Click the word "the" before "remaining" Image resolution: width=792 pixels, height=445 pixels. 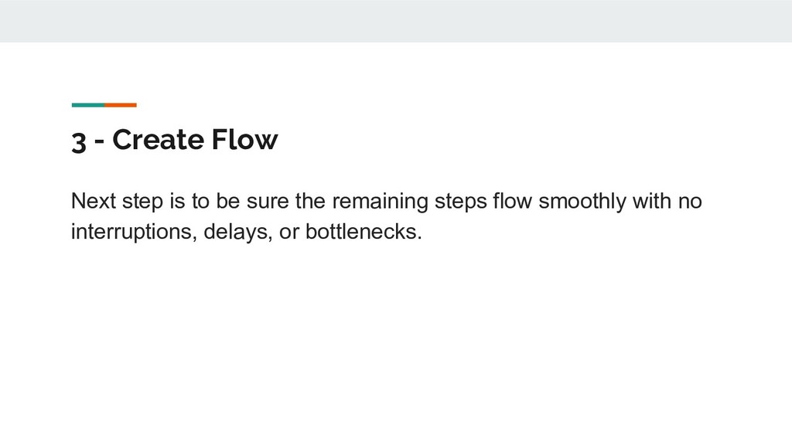coord(310,201)
